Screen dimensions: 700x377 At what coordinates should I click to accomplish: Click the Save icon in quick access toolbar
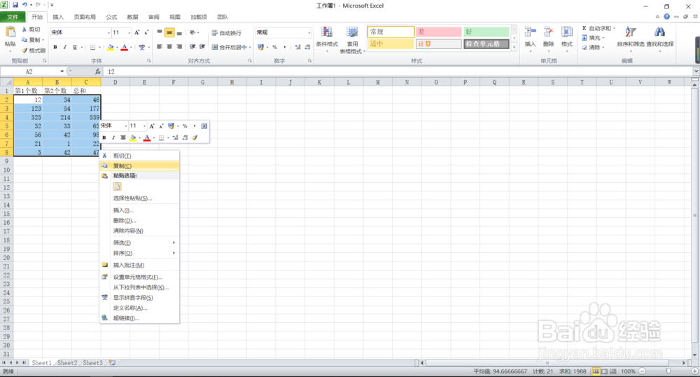(15, 5)
